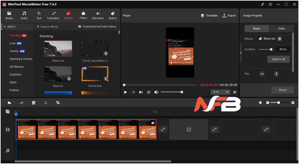Click the horizontal timeline scrollbar
The height and width of the screenshot is (164, 299).
click(93, 161)
